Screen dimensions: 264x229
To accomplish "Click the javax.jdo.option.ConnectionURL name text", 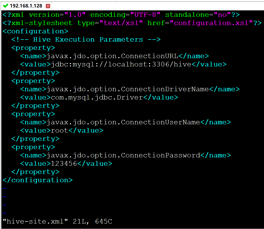I will pos(112,56).
